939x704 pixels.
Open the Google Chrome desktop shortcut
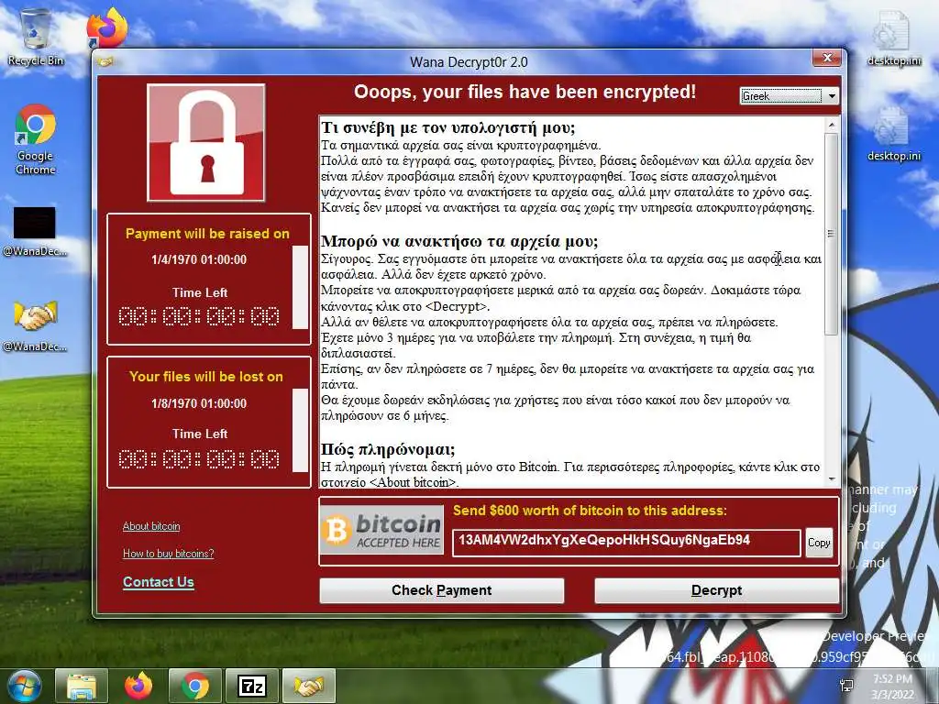[36, 139]
